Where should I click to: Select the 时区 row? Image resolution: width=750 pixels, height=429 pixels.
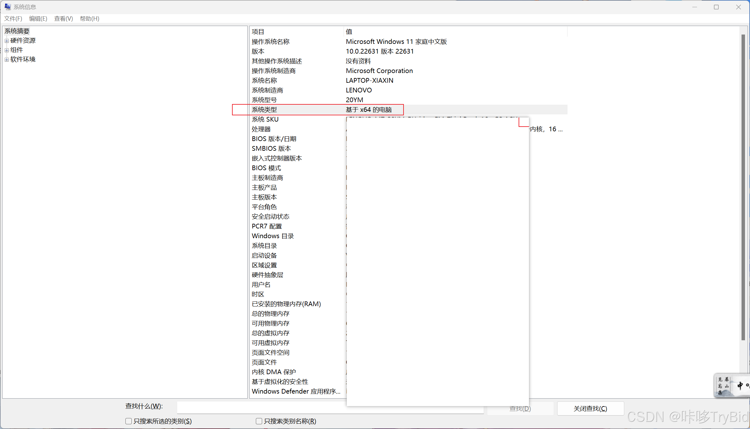tap(298, 294)
